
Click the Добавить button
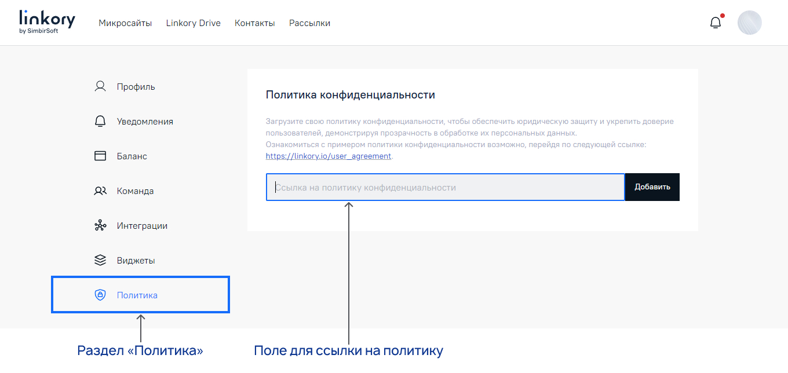tap(652, 186)
